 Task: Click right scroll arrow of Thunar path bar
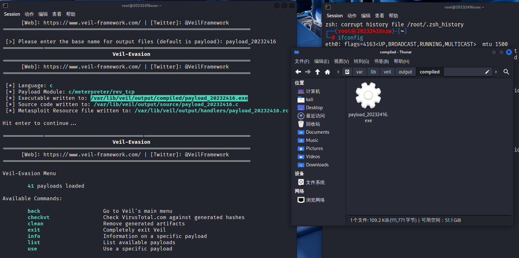496,72
